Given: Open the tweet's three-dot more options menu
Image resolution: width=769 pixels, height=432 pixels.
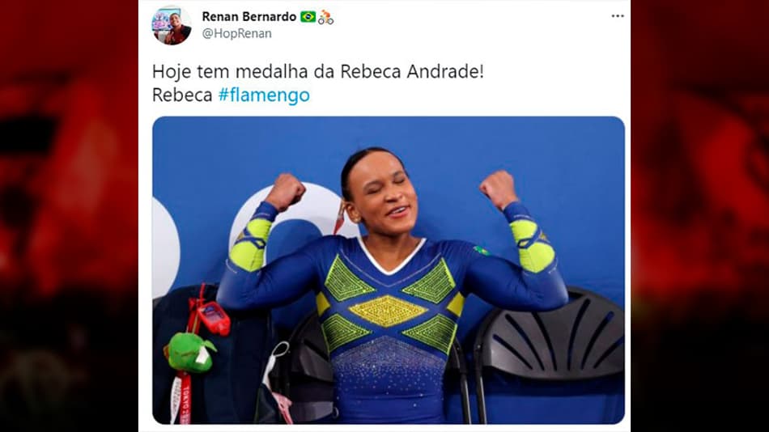Looking at the screenshot, I should (x=618, y=16).
